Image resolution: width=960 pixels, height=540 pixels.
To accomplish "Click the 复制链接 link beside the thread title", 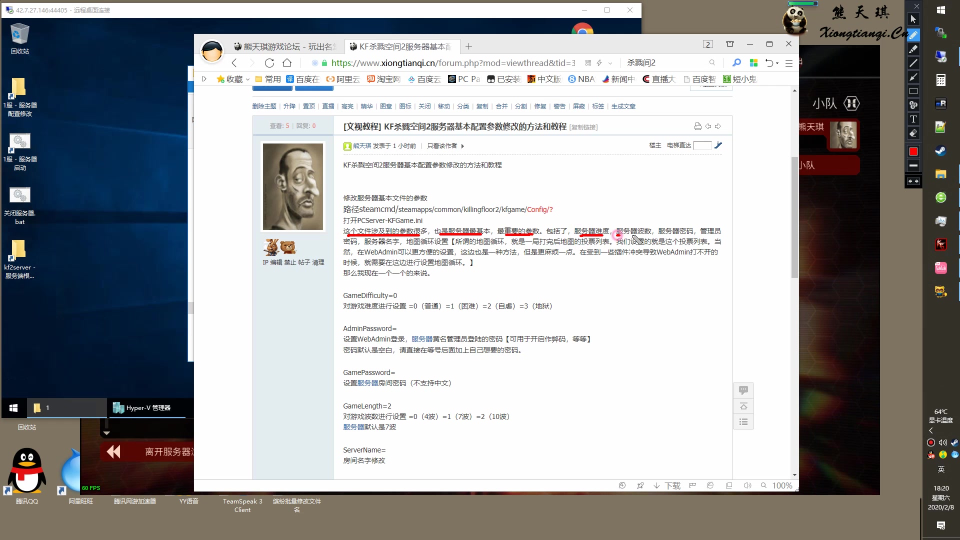I will click(582, 127).
